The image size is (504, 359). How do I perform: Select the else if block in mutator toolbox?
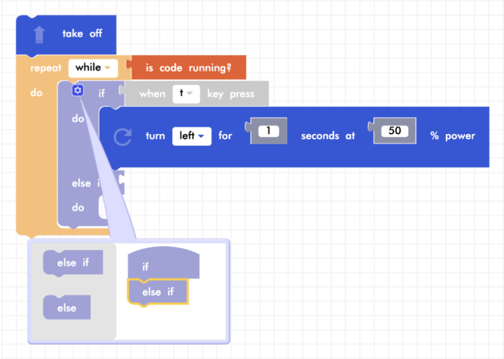pyautogui.click(x=73, y=263)
